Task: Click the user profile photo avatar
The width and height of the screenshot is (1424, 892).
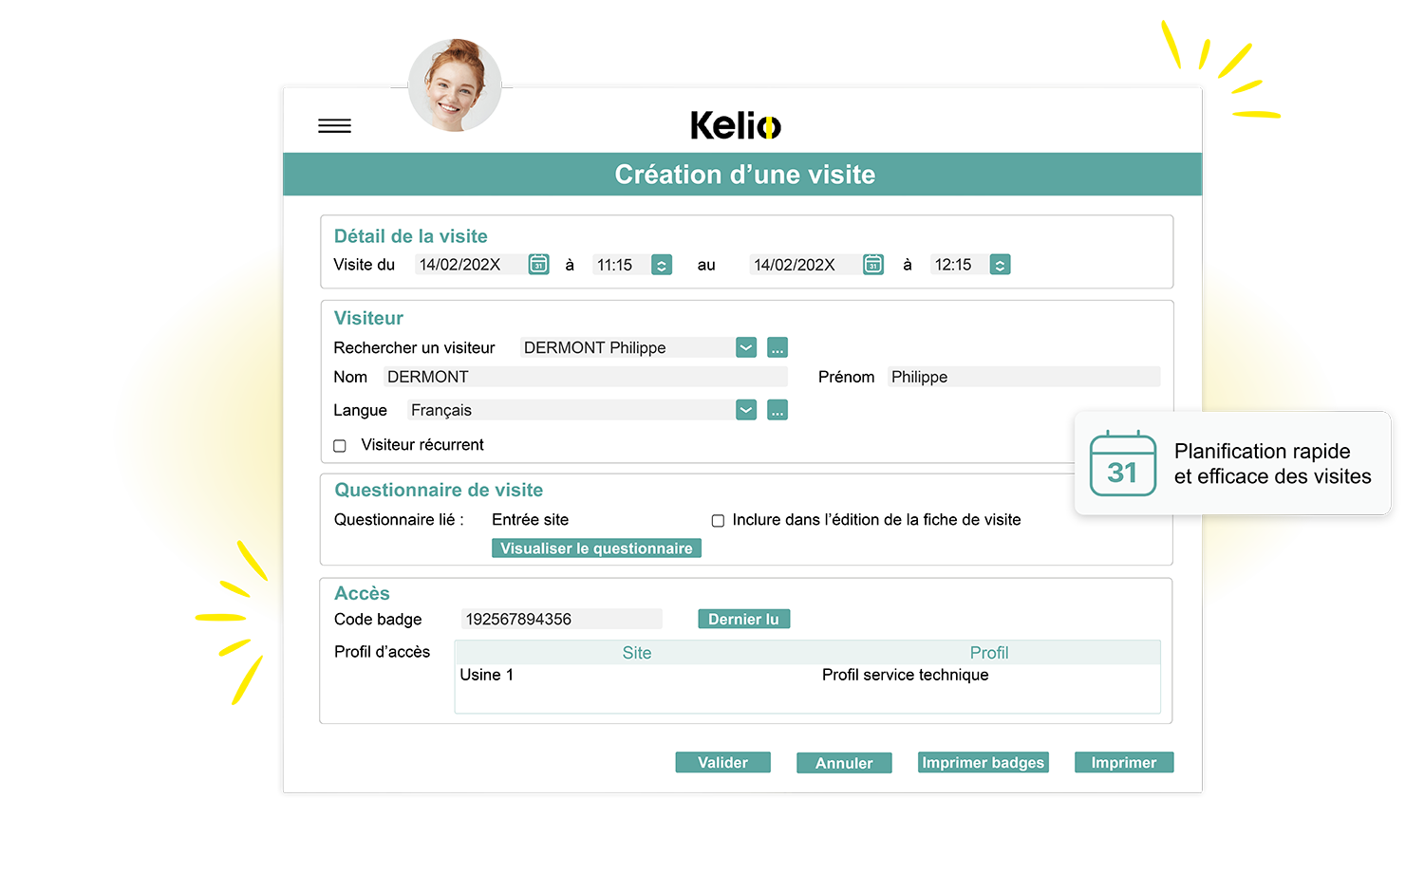Action: (455, 85)
